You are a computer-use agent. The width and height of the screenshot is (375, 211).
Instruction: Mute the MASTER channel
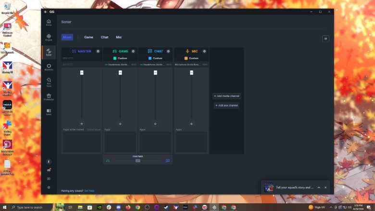pos(82,124)
